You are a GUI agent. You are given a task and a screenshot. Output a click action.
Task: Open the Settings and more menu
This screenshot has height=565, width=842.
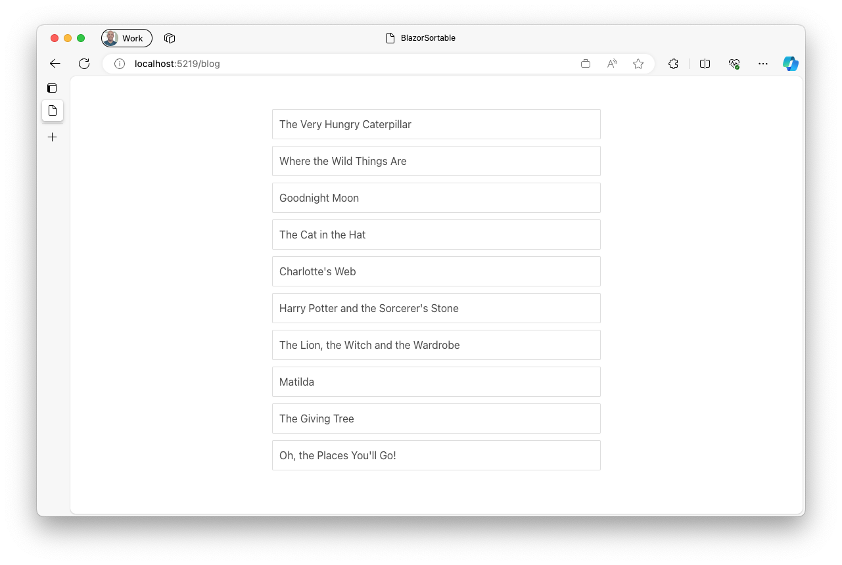762,64
